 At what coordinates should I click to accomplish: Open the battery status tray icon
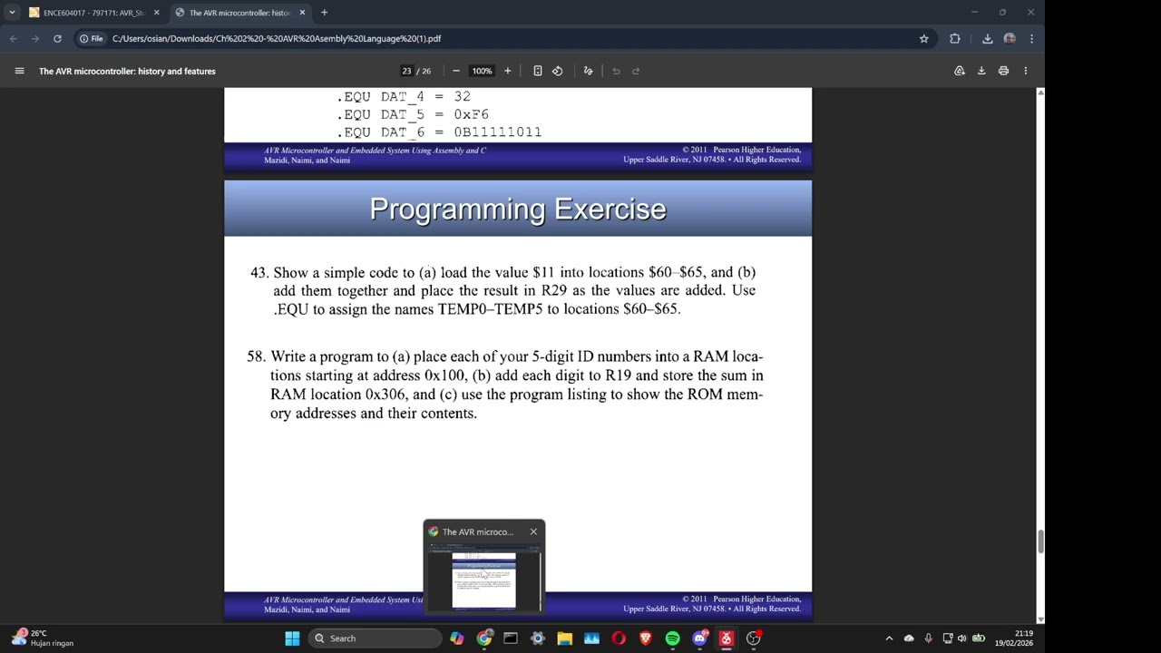(979, 638)
